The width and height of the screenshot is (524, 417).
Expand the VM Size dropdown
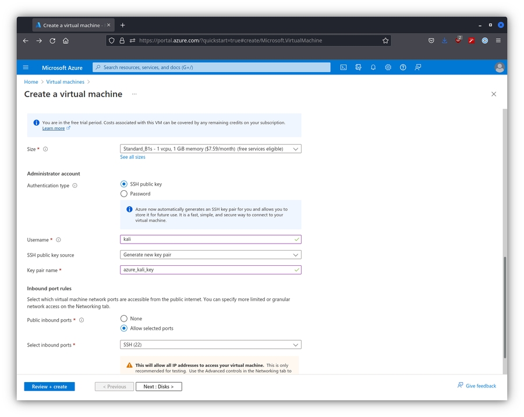(x=210, y=149)
